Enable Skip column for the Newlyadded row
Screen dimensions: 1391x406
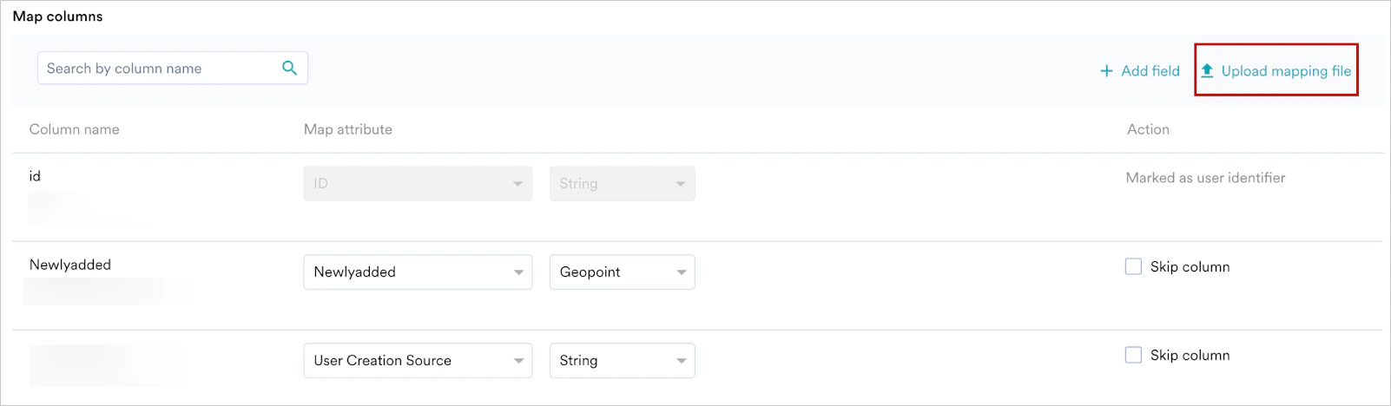click(x=1133, y=267)
